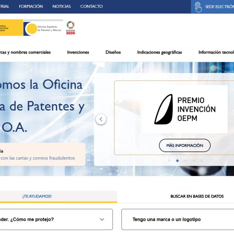
Task: Select the fourth carousel dot indicator
Action: pyautogui.click(x=194, y=161)
